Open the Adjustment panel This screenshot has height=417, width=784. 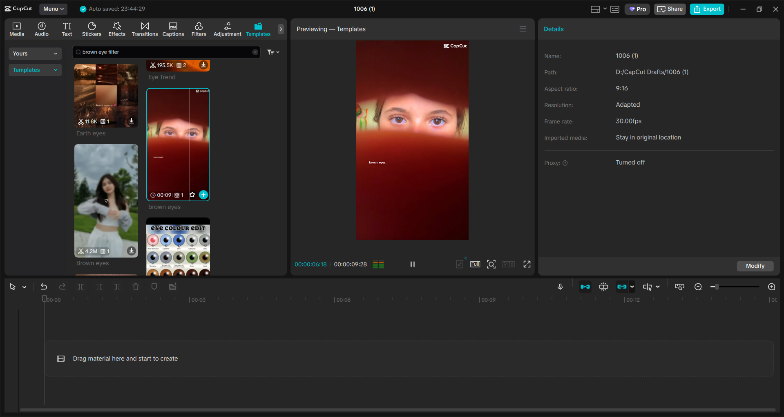tap(227, 29)
